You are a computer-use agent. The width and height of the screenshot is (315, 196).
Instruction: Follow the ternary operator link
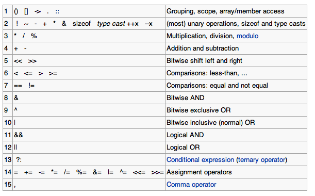(262, 160)
